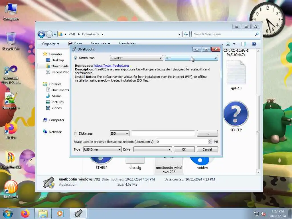Viewport: 292px width, 219px height.
Task: Click Cancel in UNetbootin dialog
Action: pos(207,149)
